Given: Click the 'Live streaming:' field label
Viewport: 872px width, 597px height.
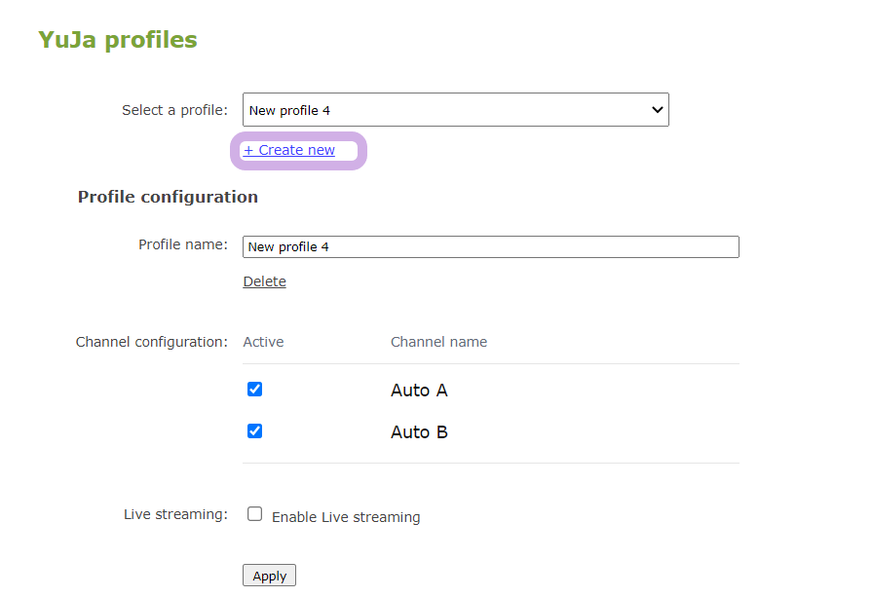Looking at the screenshot, I should (x=175, y=514).
